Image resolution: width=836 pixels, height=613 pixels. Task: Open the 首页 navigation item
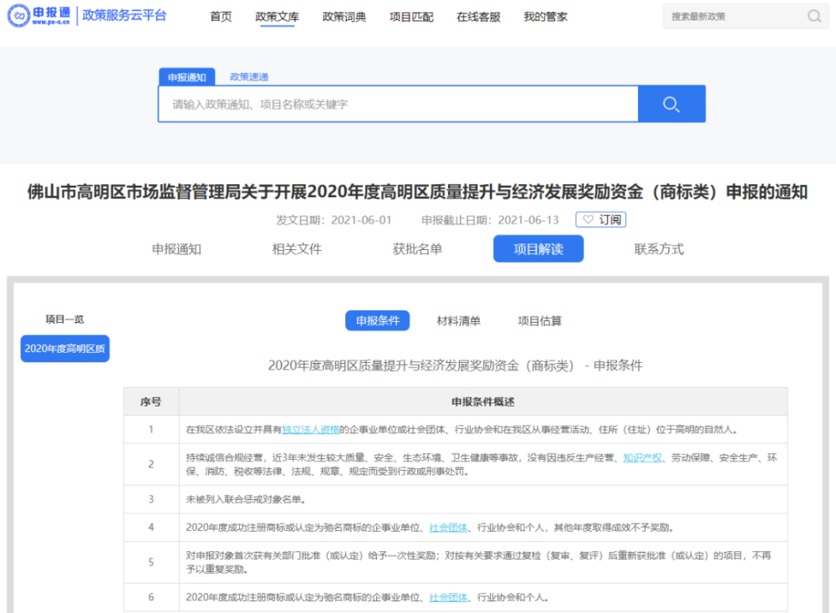pos(221,17)
